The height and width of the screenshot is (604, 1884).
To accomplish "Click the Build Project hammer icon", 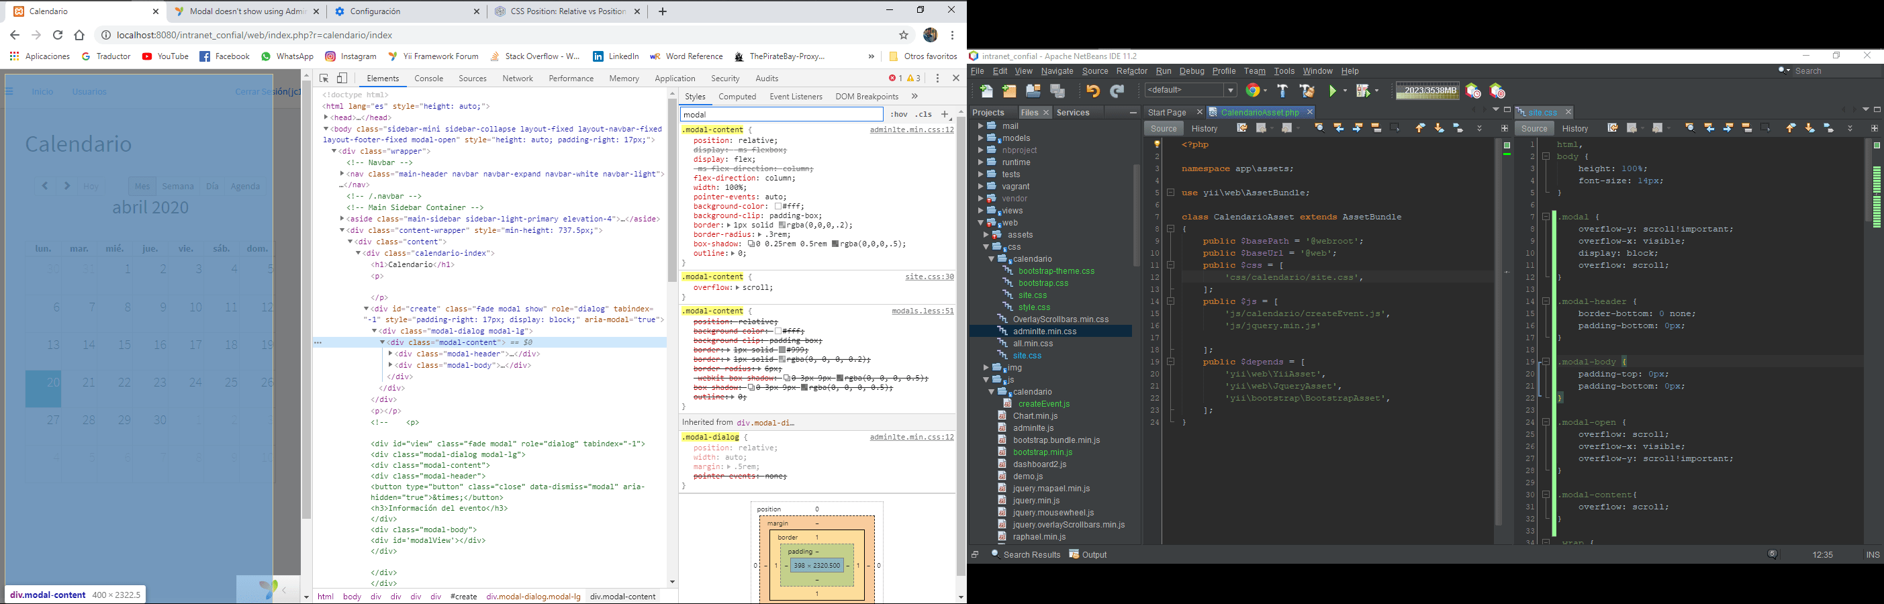I will [1282, 91].
